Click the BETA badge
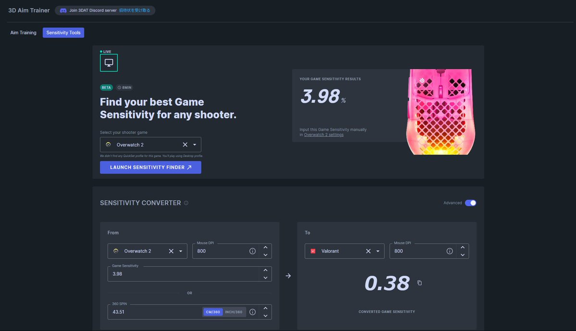576x331 pixels. (106, 88)
